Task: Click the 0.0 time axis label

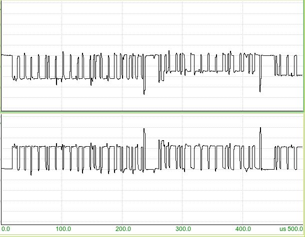Action: click(x=5, y=229)
